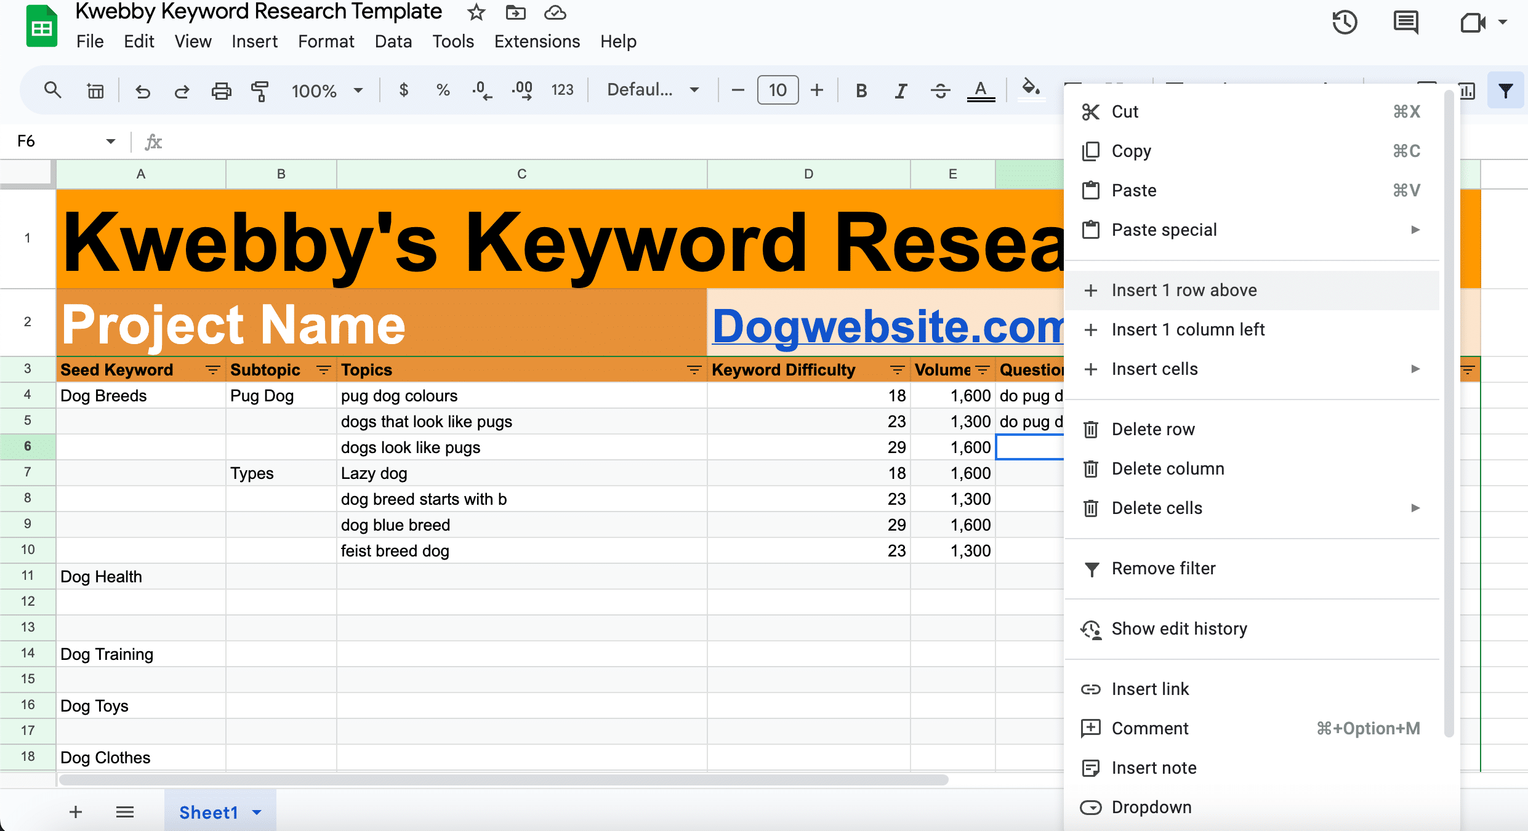The image size is (1528, 831).
Task: Add a new sheet plus button
Action: [x=76, y=813]
